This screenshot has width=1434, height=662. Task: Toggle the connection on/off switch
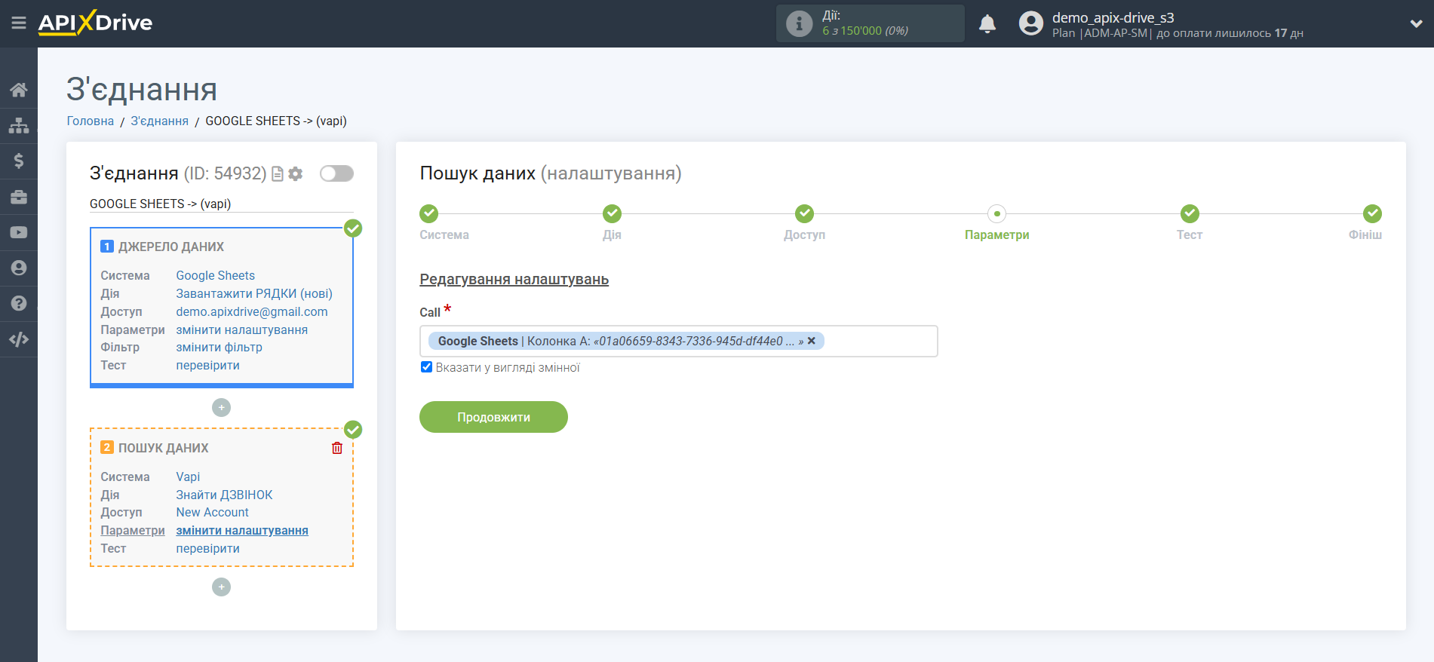(x=336, y=173)
